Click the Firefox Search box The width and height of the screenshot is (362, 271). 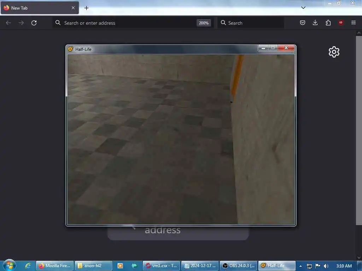pos(251,23)
